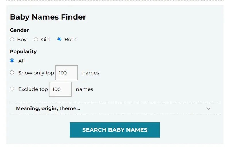
Task: Click the Popularity section heading
Action: pos(23,52)
